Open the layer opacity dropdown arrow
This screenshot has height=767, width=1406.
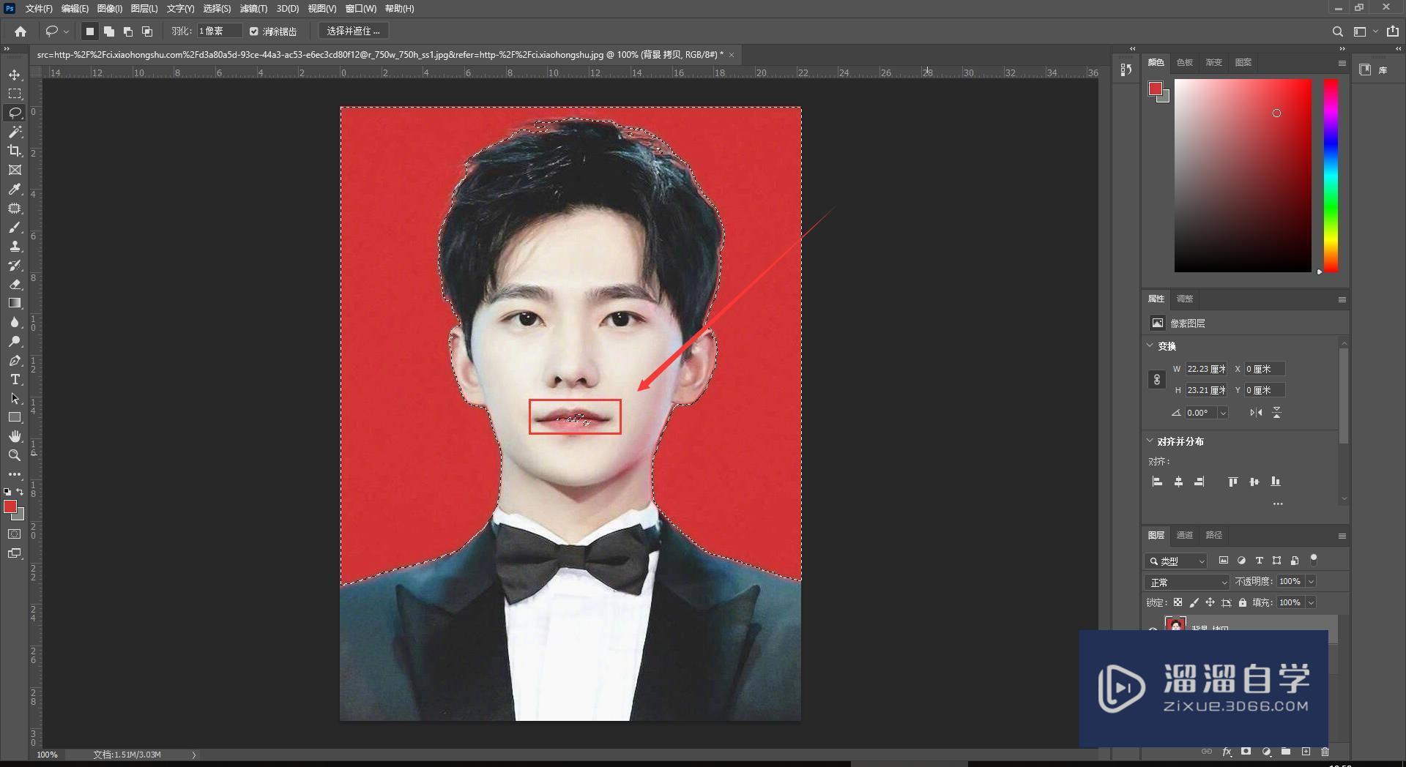pyautogui.click(x=1311, y=581)
